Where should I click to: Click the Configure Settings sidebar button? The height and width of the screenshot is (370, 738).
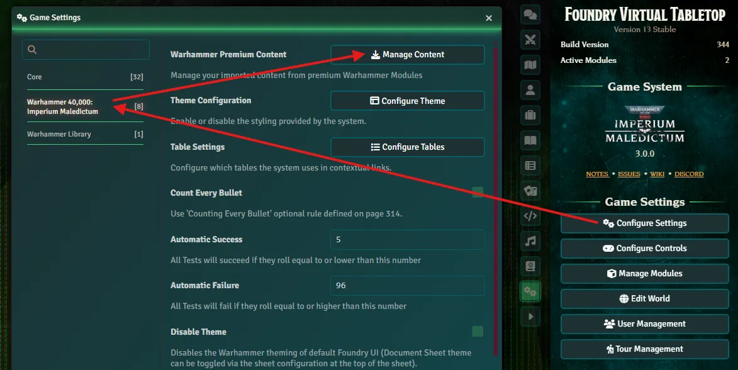tap(645, 223)
